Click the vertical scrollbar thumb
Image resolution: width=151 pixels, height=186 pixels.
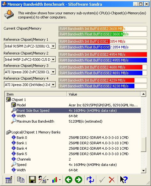coord(143,144)
